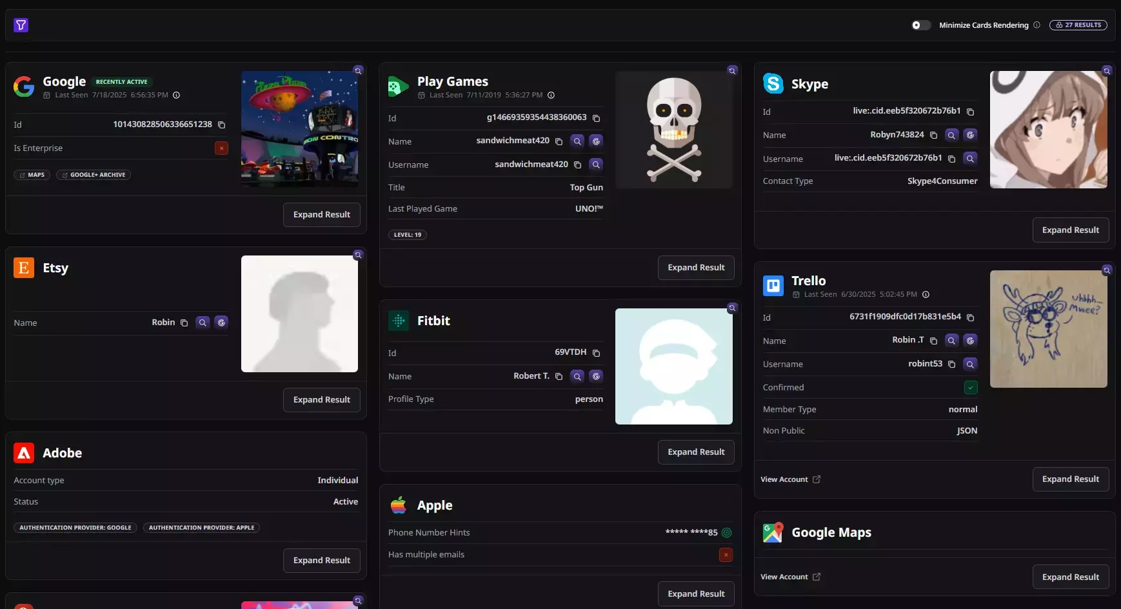Open the GOOGLE+ ARCHIVE tag
This screenshot has width=1121, height=609.
tap(94, 175)
